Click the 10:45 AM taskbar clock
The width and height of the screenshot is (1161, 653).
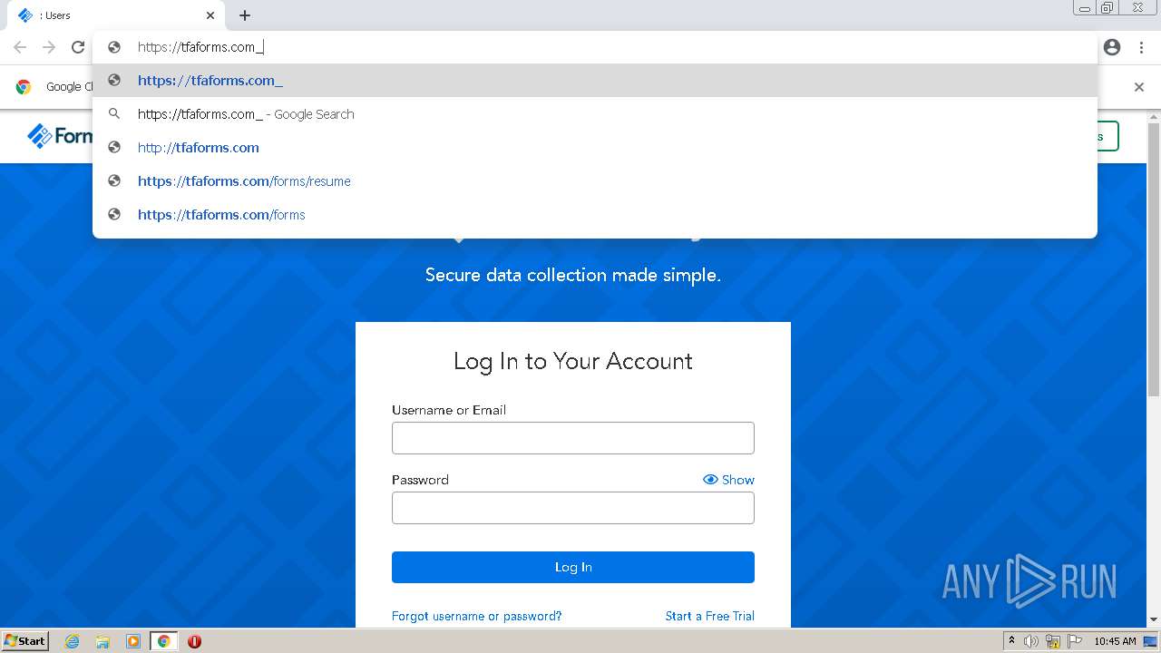tap(1115, 641)
